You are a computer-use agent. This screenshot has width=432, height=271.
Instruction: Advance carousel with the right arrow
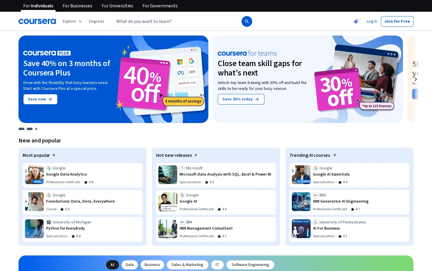pos(416,79)
